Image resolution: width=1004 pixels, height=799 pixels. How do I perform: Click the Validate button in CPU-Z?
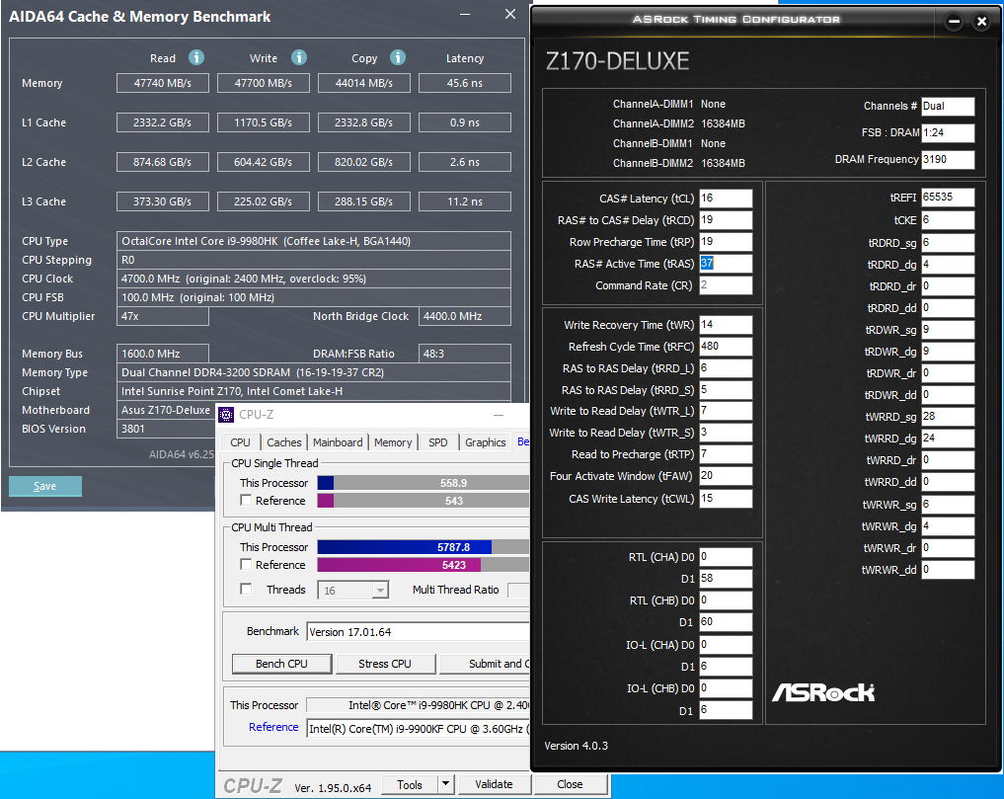(x=494, y=784)
